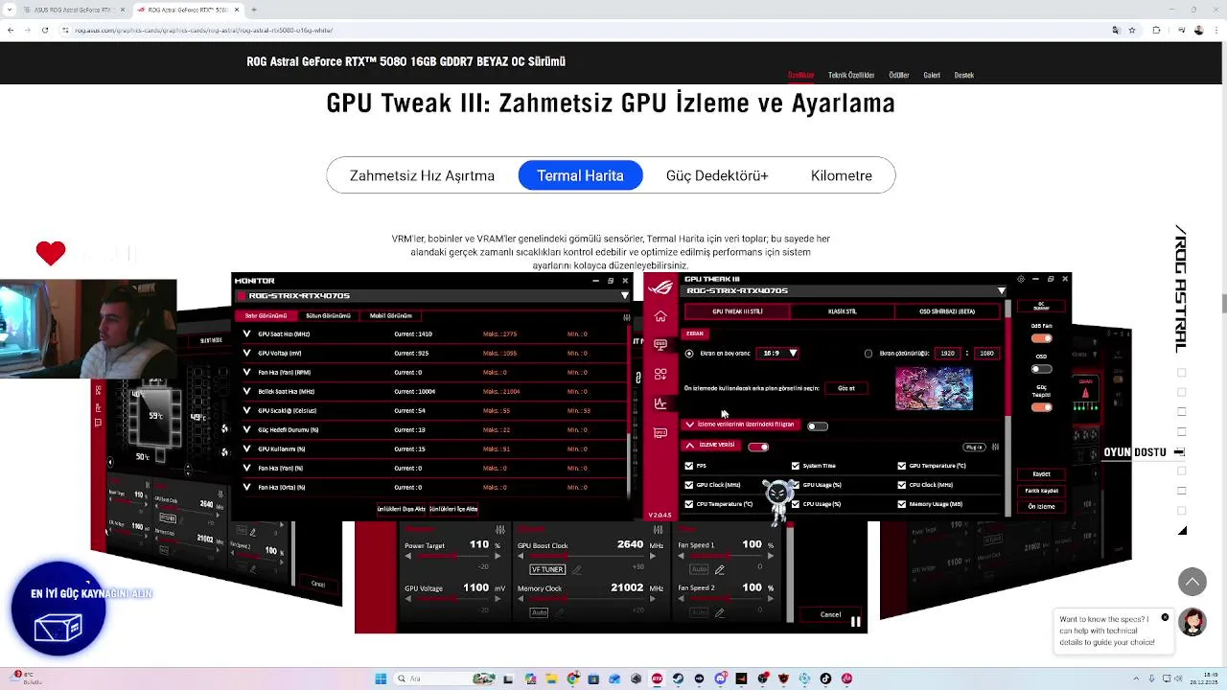Expand the GPU Kullanımı (%) row
This screenshot has width=1227, height=690.
(246, 449)
